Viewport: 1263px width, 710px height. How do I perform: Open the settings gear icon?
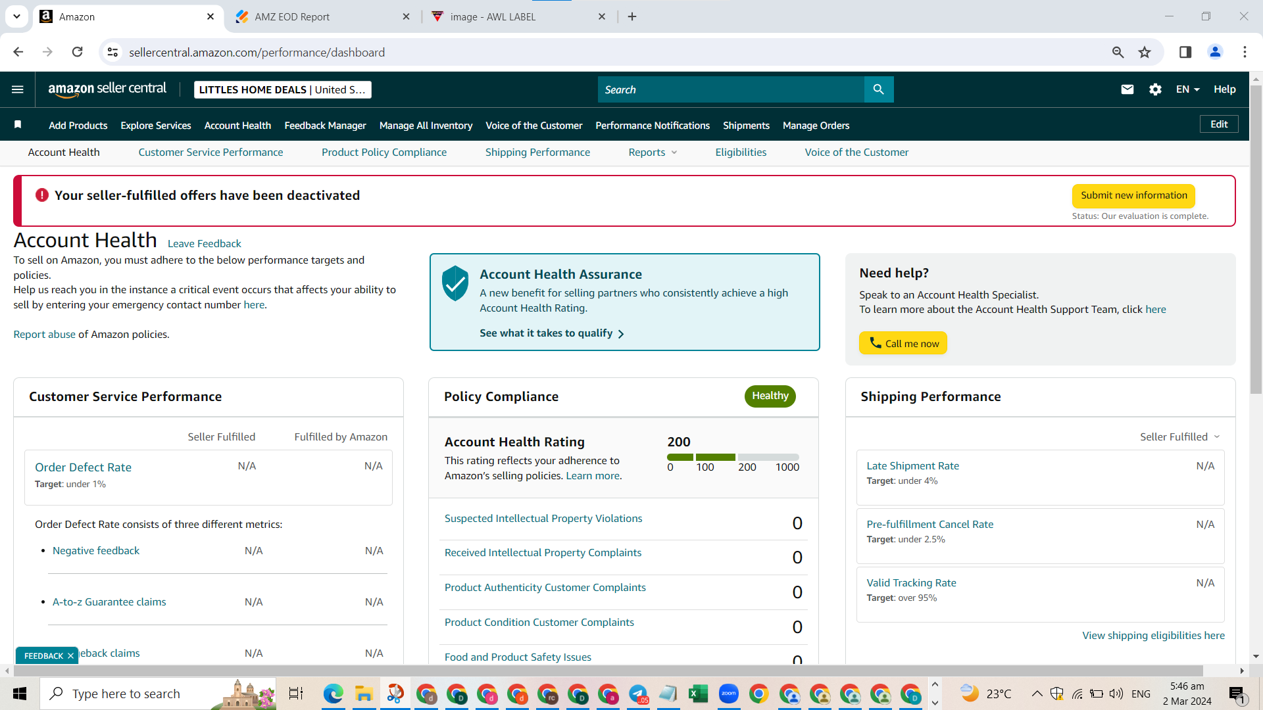[x=1156, y=89]
